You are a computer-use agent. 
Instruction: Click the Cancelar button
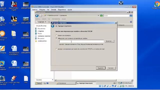pyautogui.click(x=111, y=68)
